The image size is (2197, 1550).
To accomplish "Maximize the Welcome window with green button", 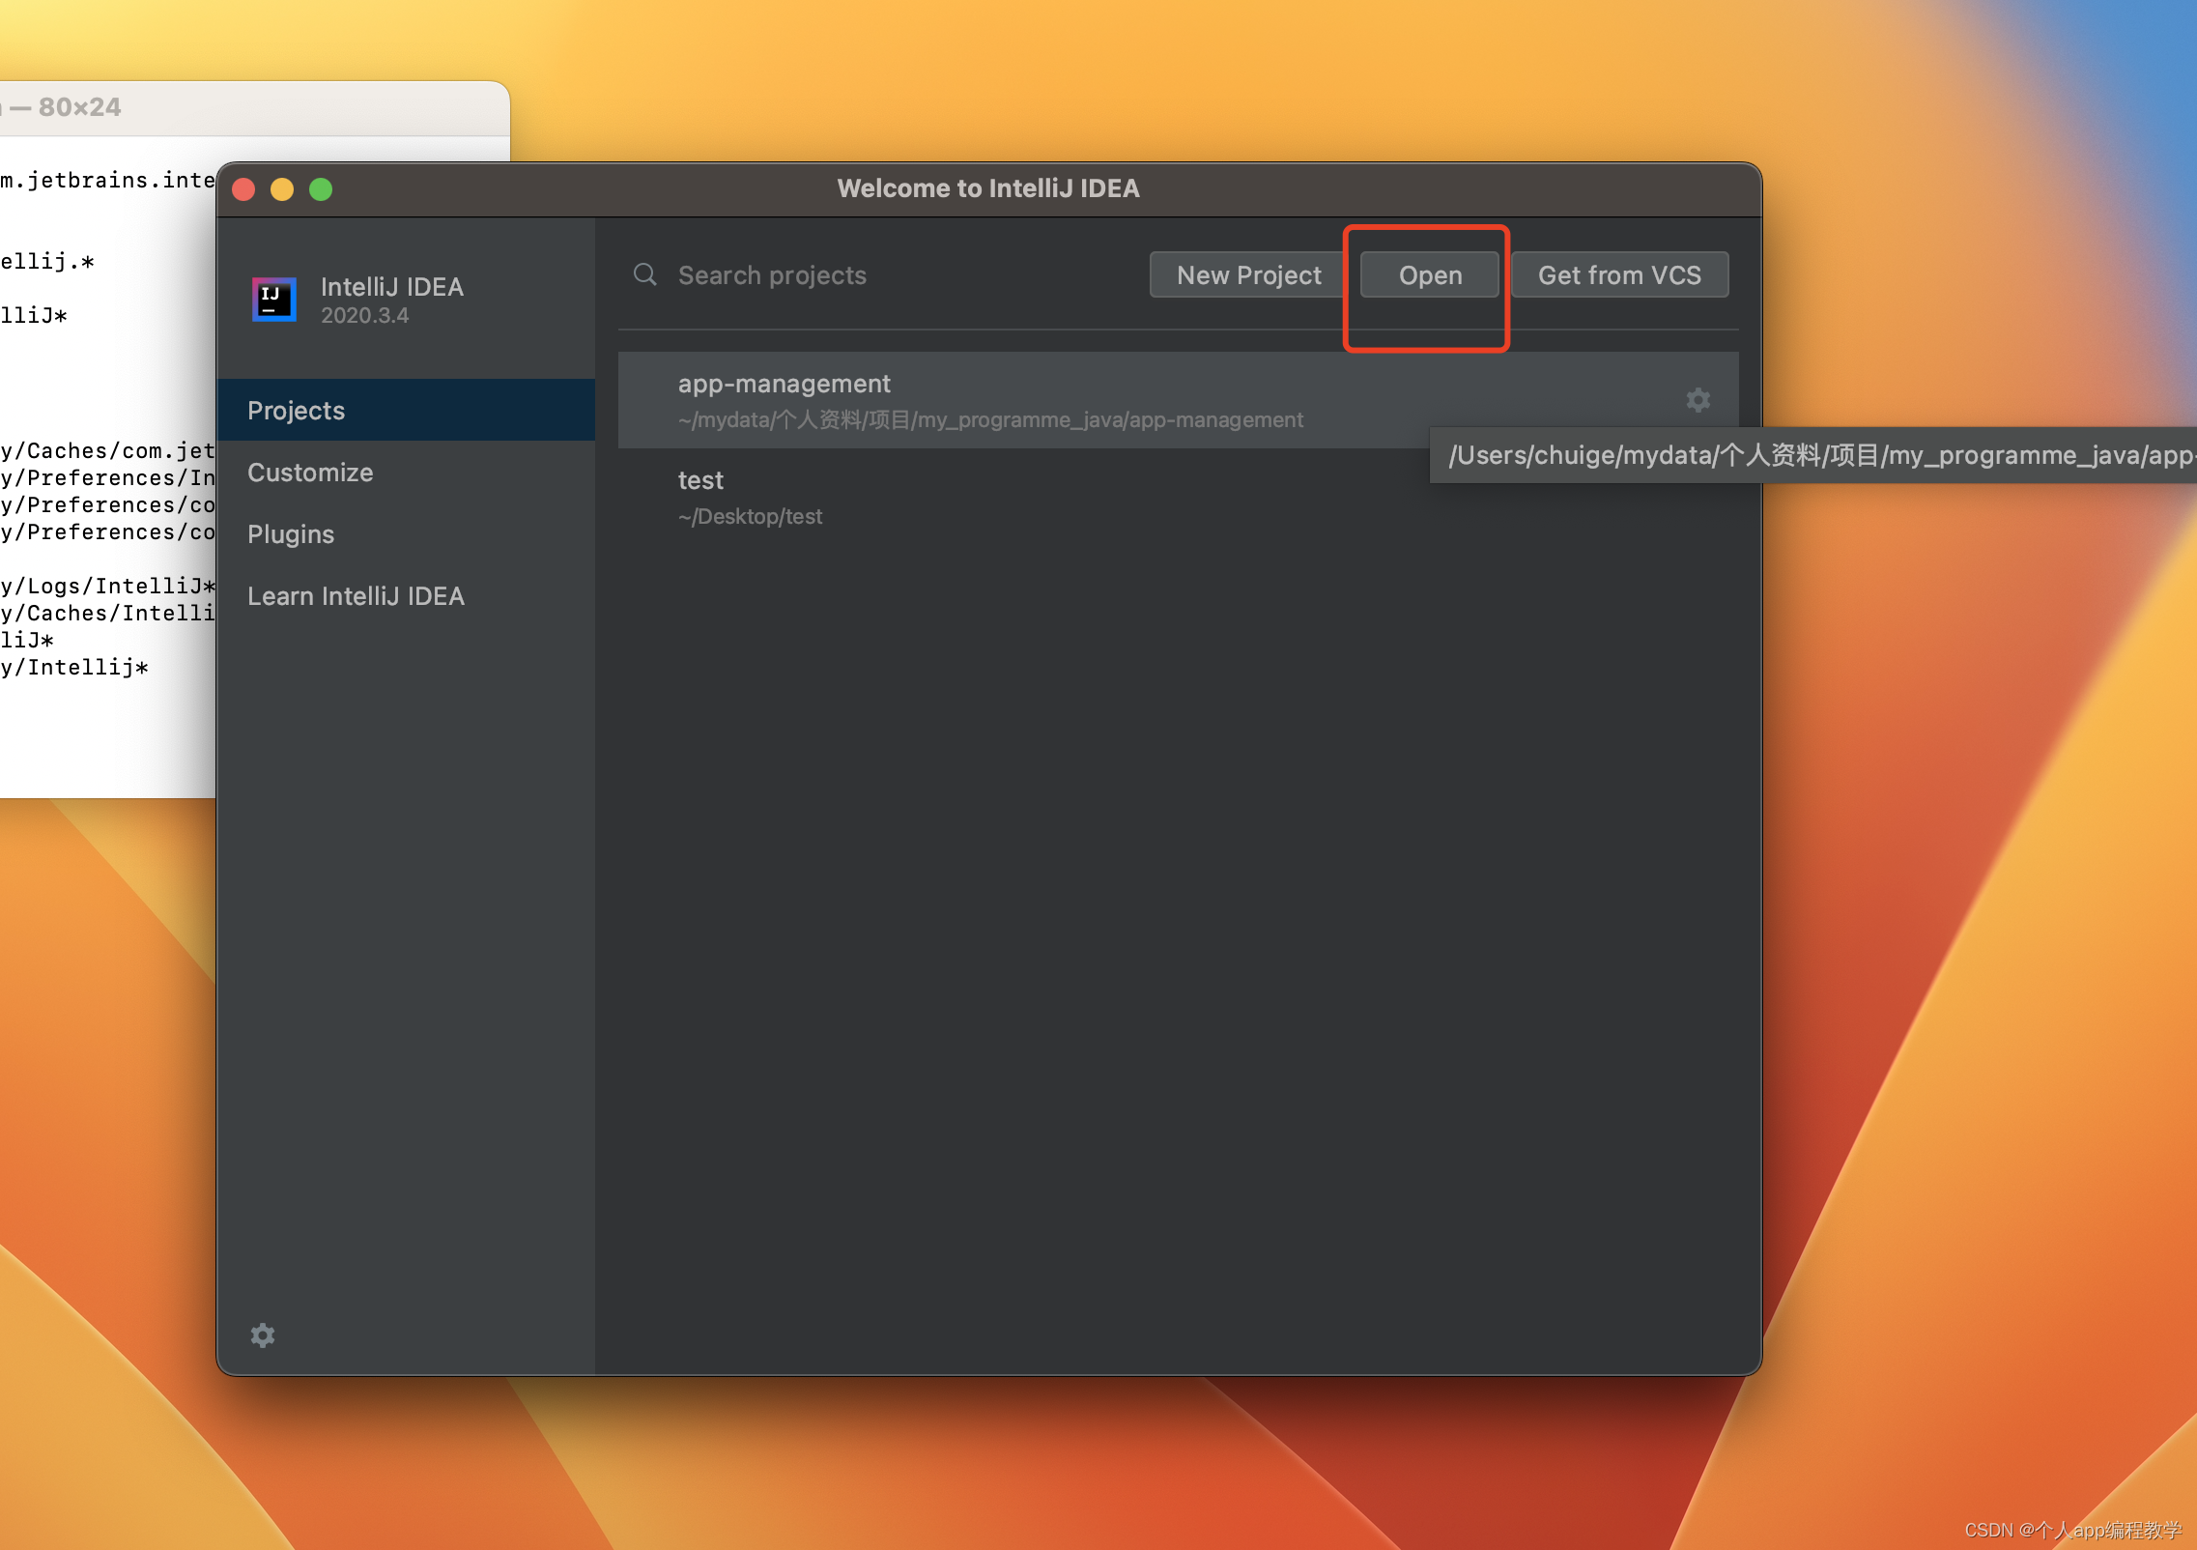I will [321, 189].
